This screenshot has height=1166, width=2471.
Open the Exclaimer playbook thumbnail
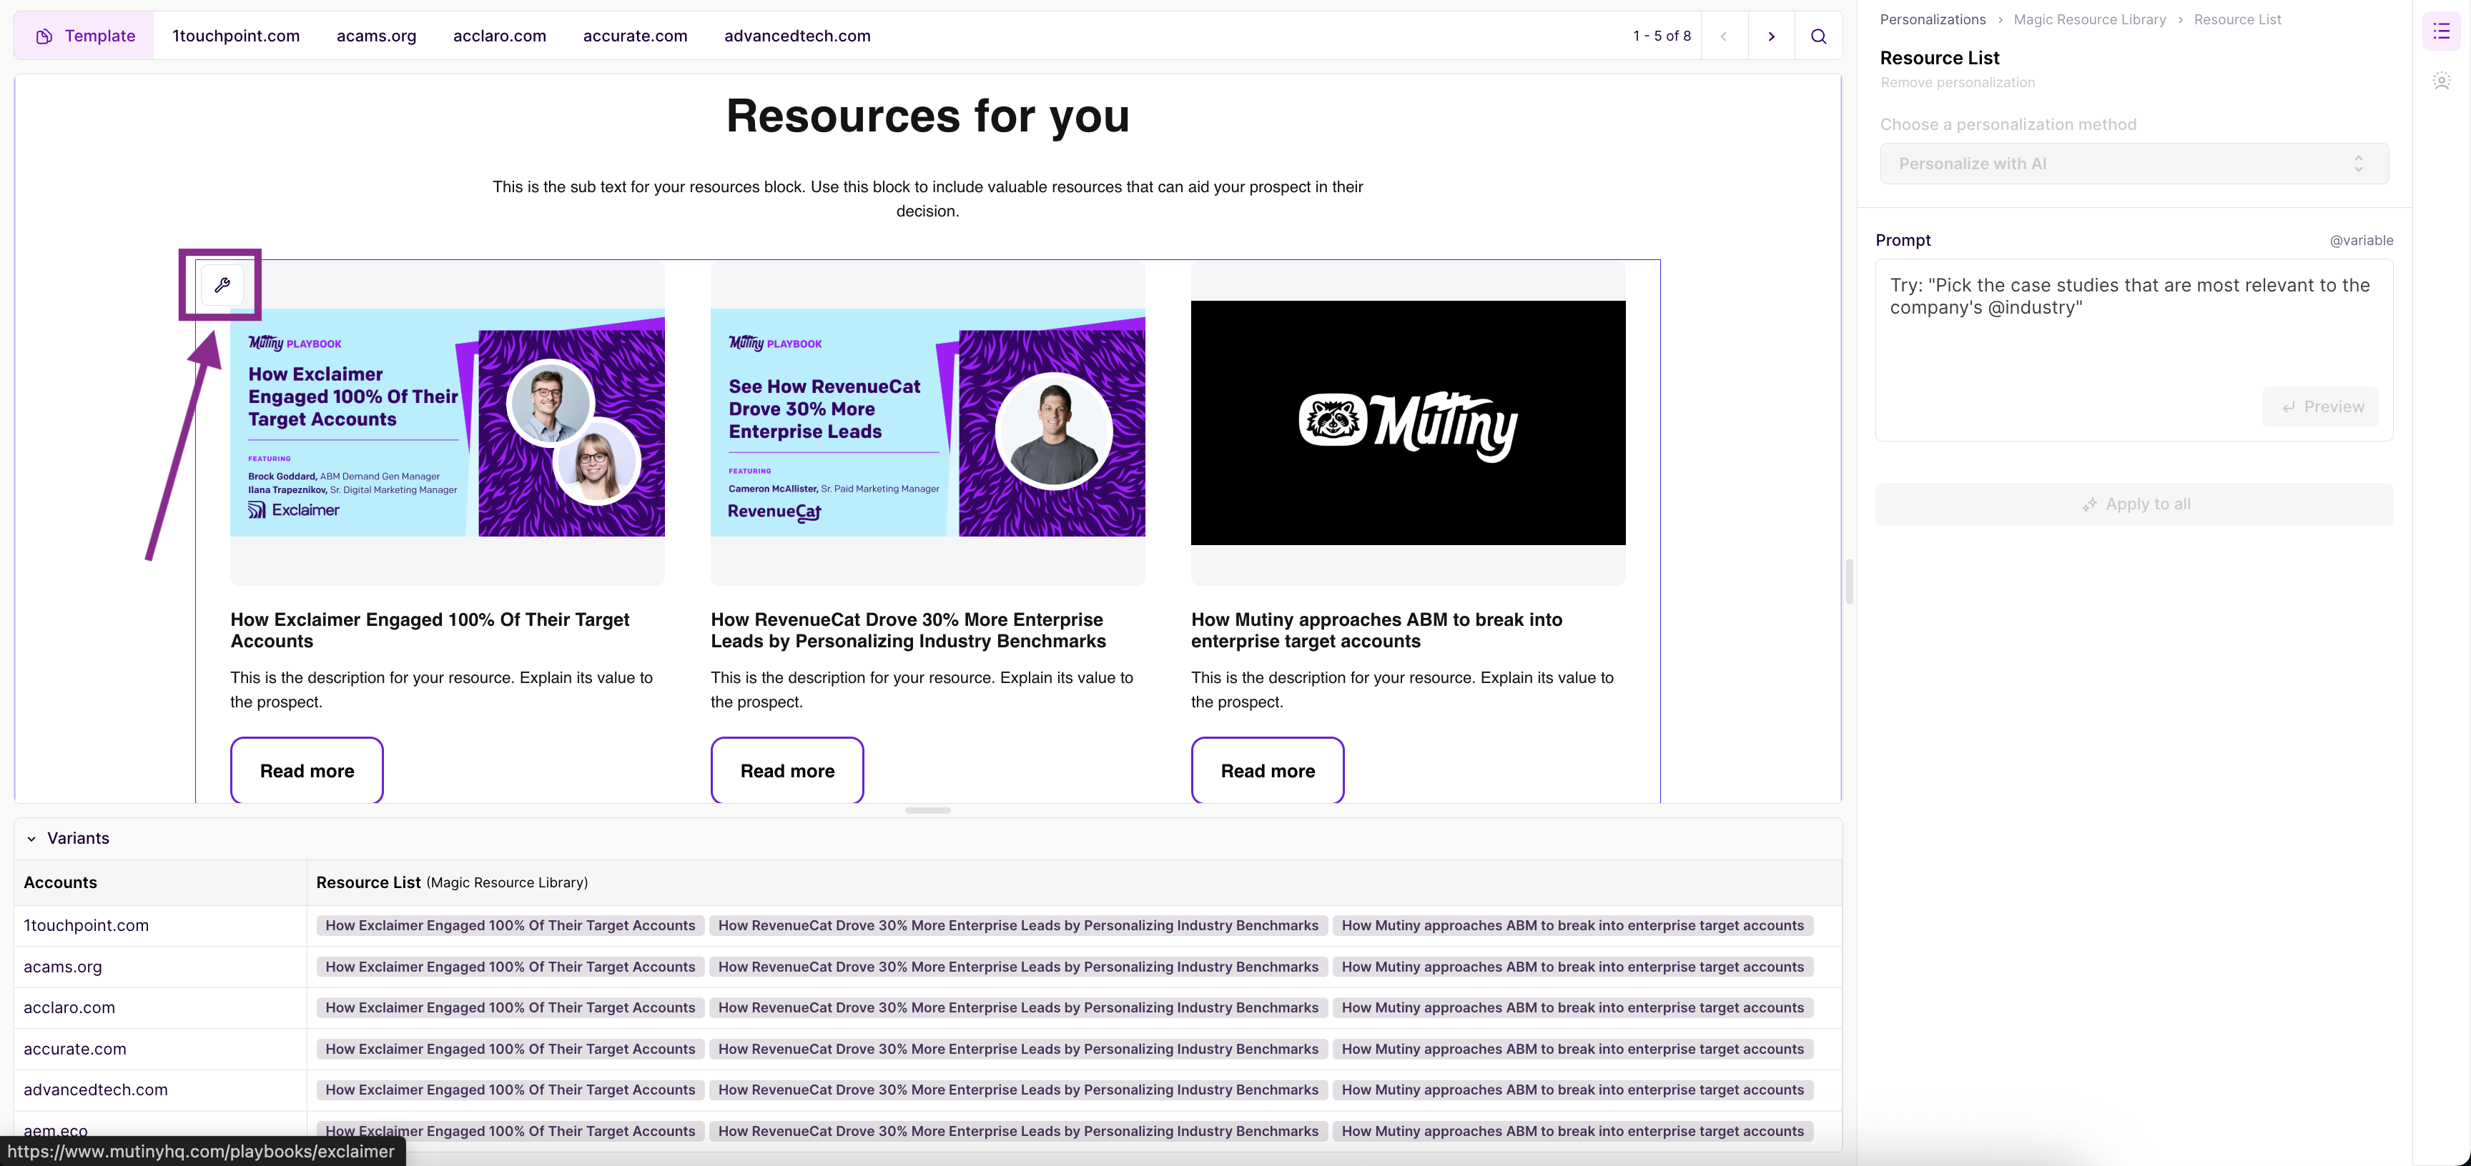click(x=447, y=423)
